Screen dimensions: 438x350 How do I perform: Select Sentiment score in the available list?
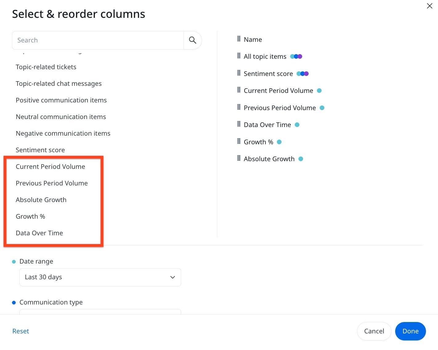(x=40, y=150)
